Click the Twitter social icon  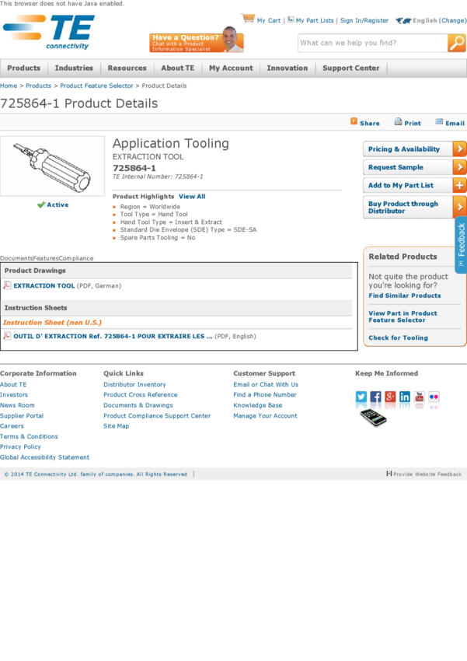click(x=361, y=397)
